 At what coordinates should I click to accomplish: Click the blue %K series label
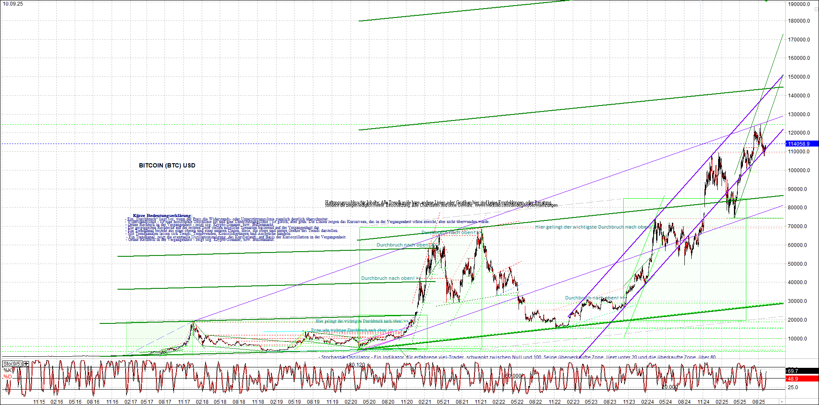[x=7, y=370]
